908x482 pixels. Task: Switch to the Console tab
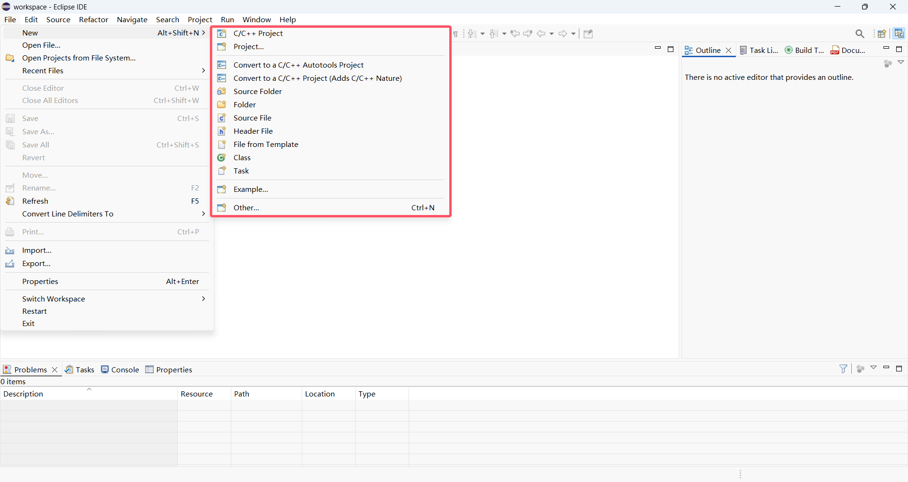click(x=120, y=370)
